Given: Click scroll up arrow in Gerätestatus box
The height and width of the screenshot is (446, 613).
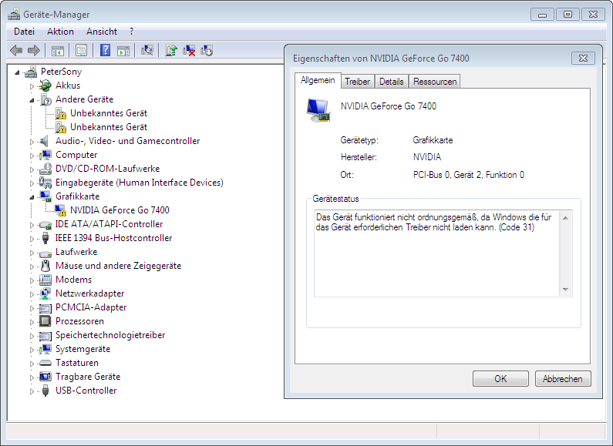Looking at the screenshot, I should [565, 218].
